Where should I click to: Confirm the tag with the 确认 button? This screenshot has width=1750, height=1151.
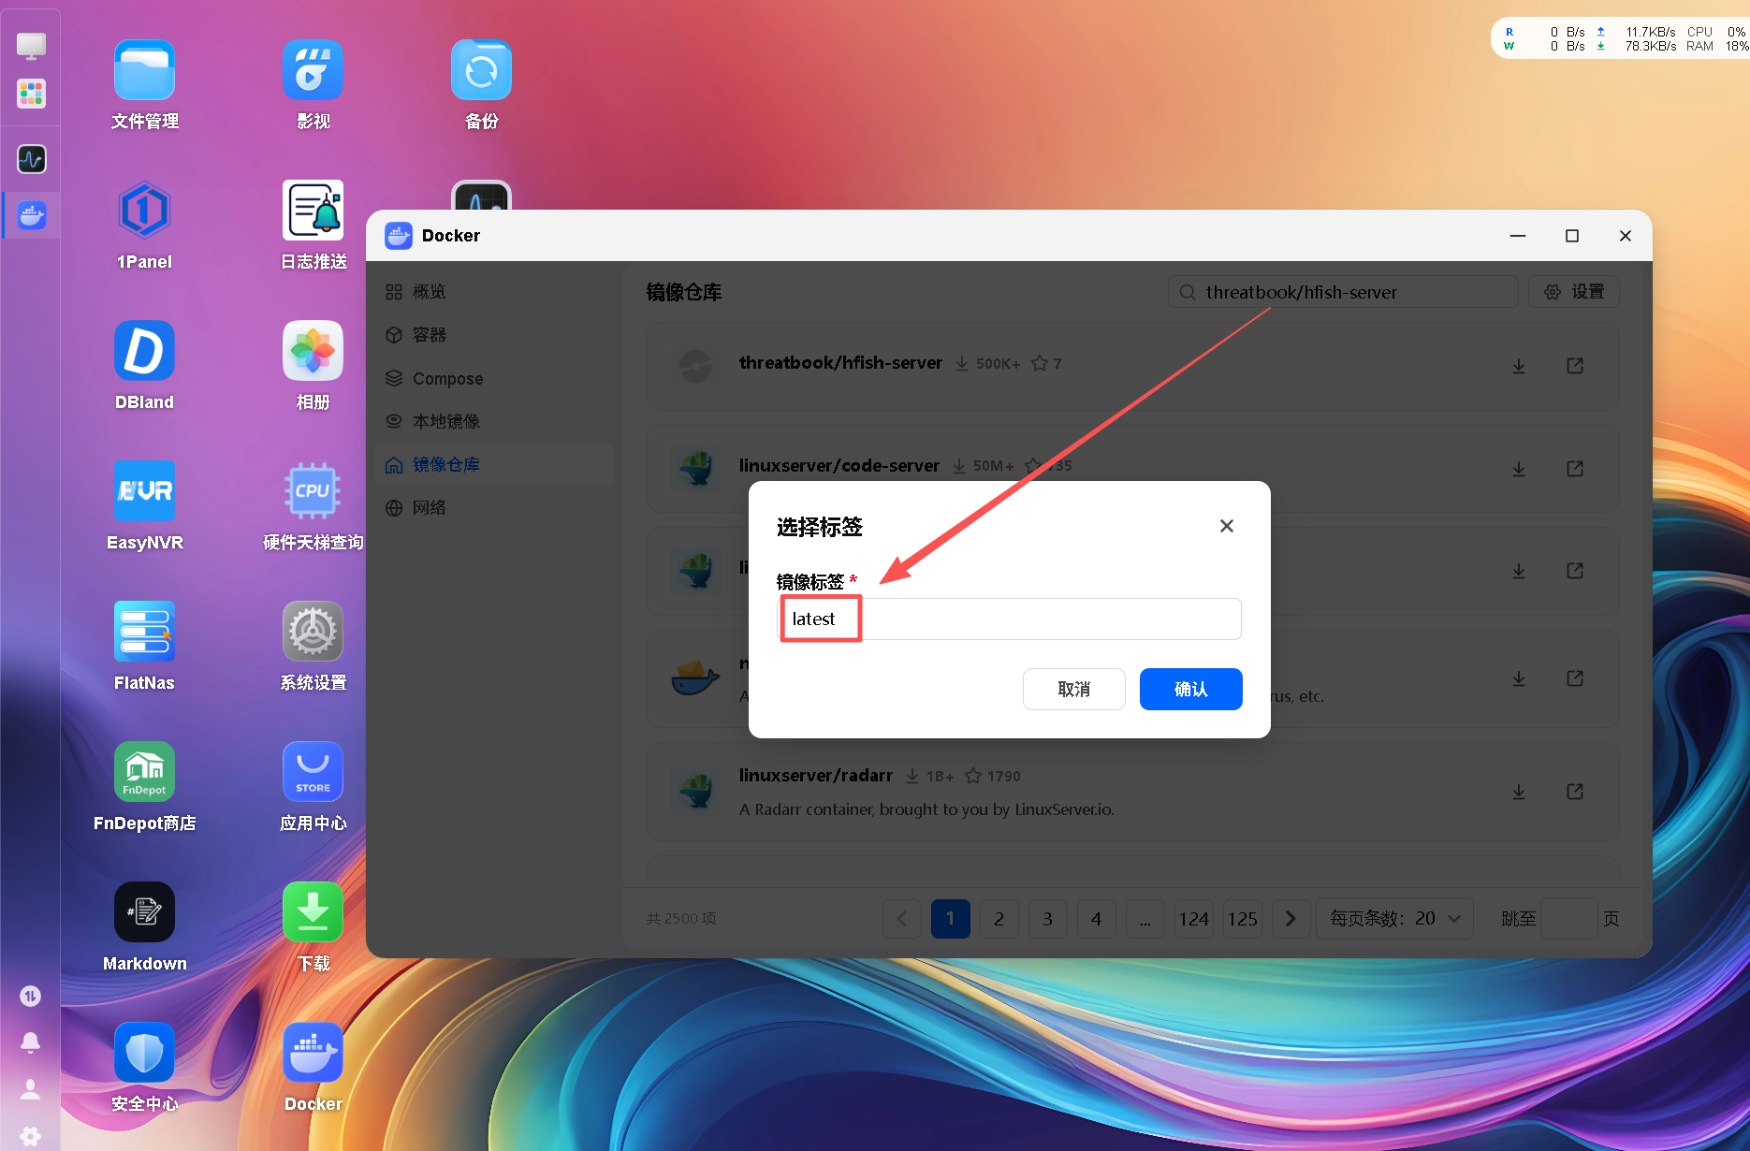tap(1190, 689)
